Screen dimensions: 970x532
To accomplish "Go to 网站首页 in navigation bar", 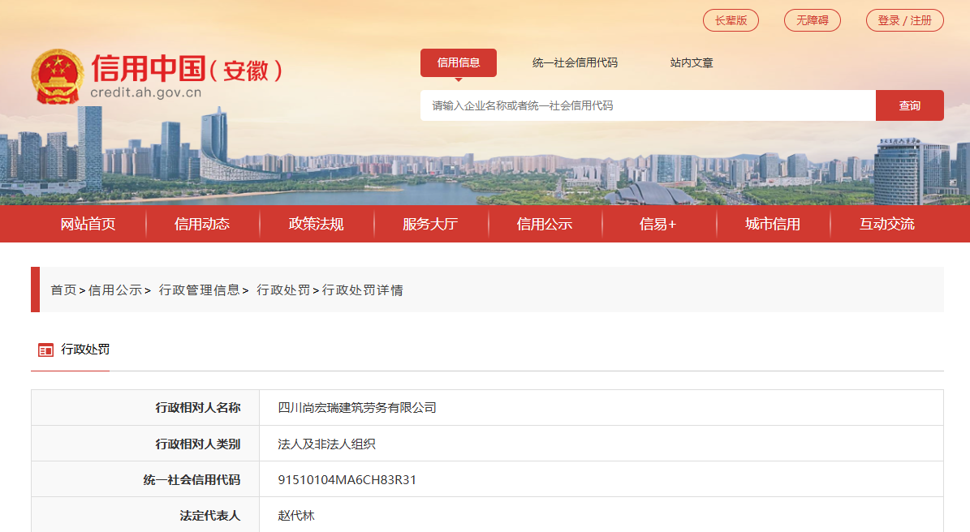I will click(88, 224).
